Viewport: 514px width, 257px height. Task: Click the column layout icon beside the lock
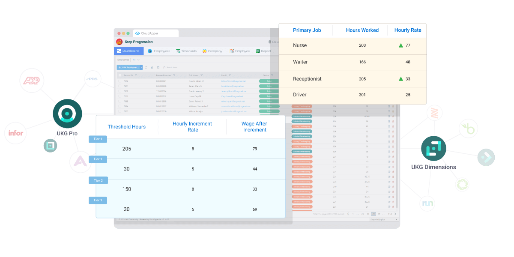coord(158,67)
